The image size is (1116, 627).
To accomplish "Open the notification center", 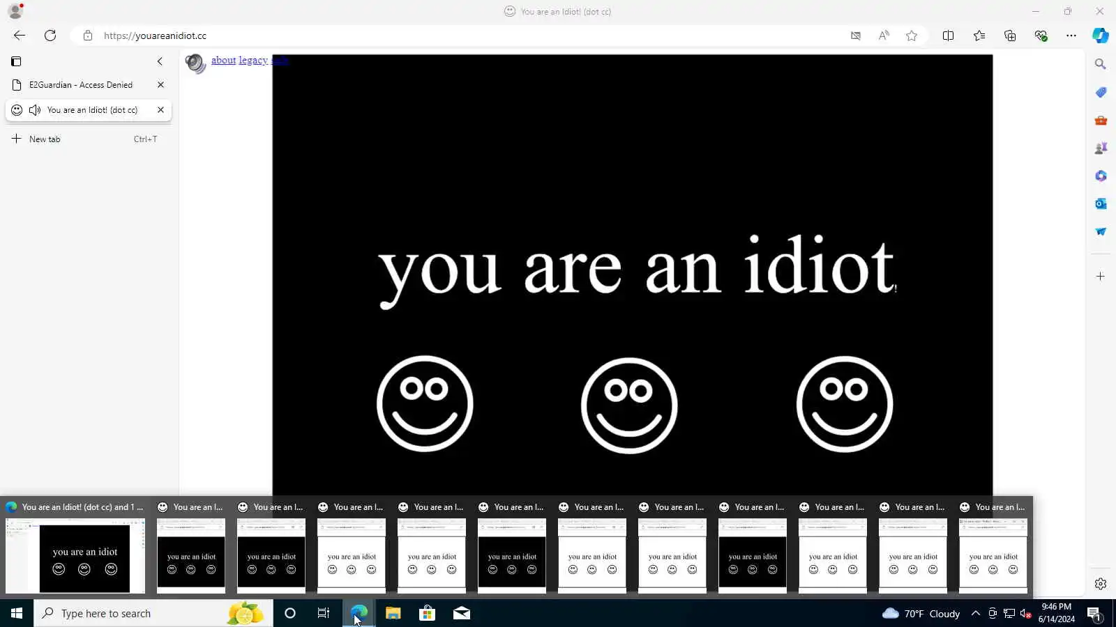I will [x=1094, y=613].
